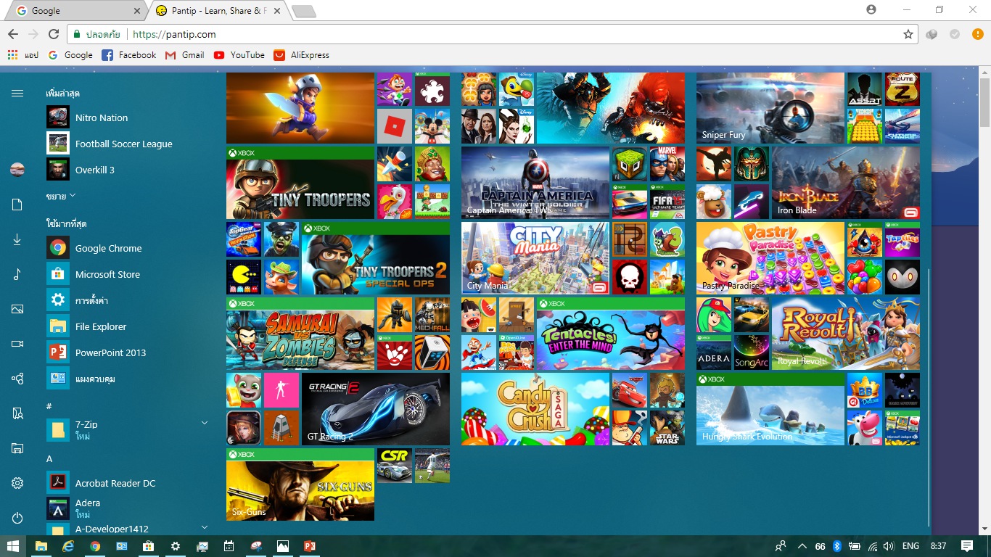Viewport: 991px width, 557px height.
Task: Open Wi-Fi network icon in system tray
Action: [873, 546]
